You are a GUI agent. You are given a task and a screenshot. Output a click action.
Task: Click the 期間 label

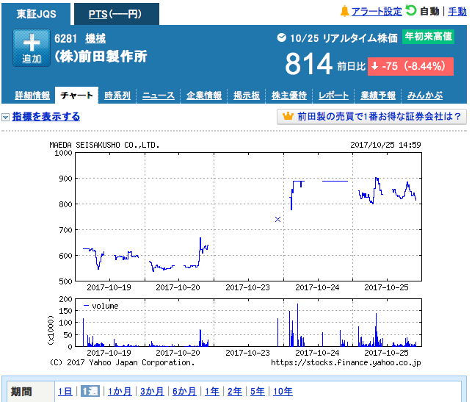point(21,392)
